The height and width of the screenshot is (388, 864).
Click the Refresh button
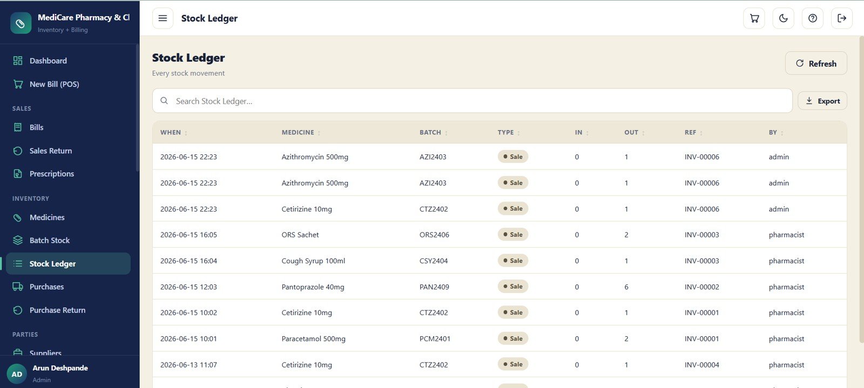816,64
